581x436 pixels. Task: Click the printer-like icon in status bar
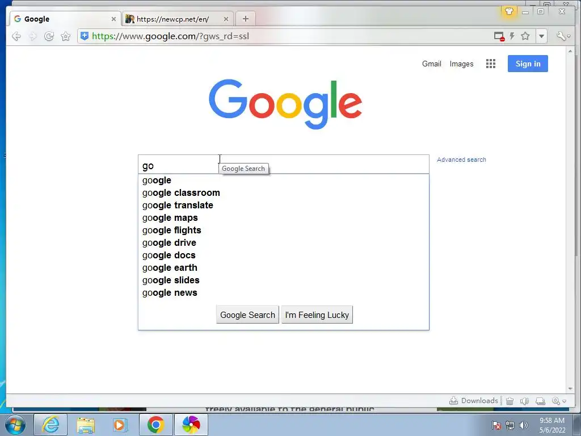tap(540, 401)
